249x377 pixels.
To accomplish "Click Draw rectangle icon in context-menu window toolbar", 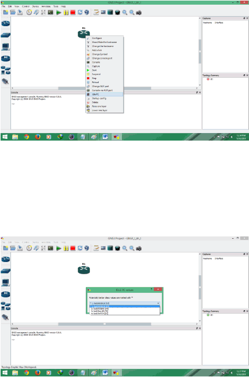I will tap(110, 12).
